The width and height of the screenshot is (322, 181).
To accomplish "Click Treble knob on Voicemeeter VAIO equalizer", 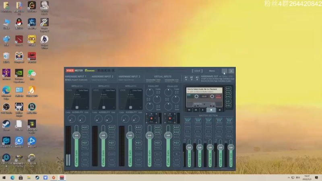I will tap(150, 93).
